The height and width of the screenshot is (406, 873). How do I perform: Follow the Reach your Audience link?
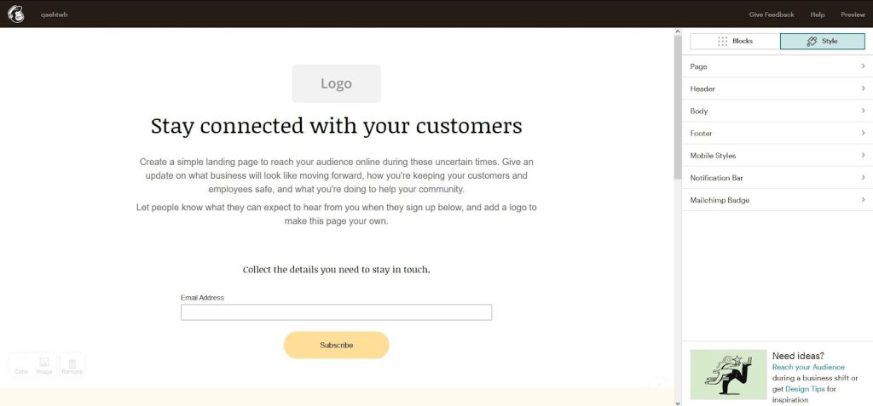pos(808,367)
